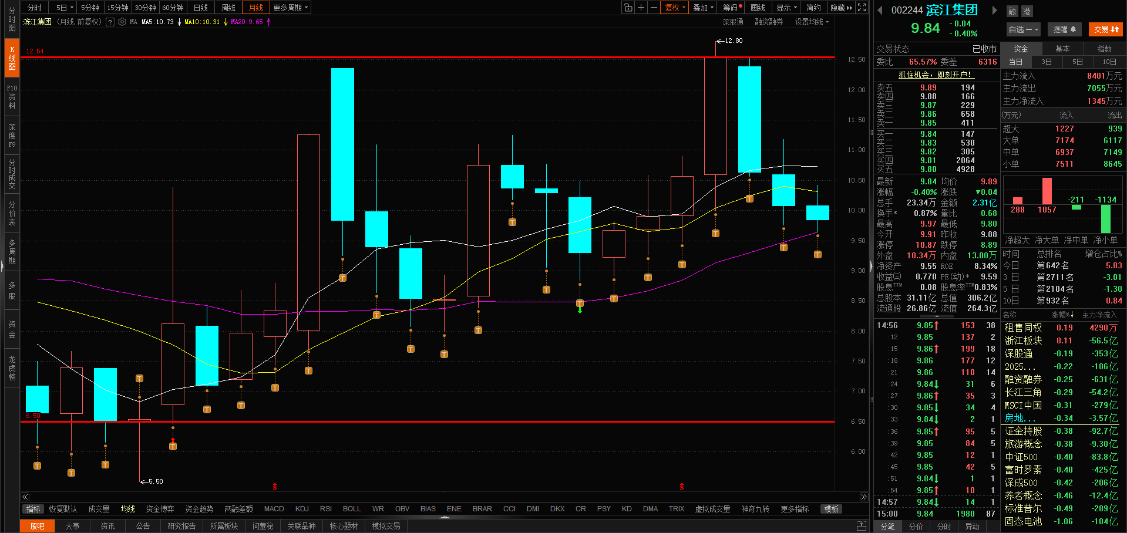This screenshot has width=1127, height=533.
Task: Toggle the KDJ indicator
Action: [302, 509]
